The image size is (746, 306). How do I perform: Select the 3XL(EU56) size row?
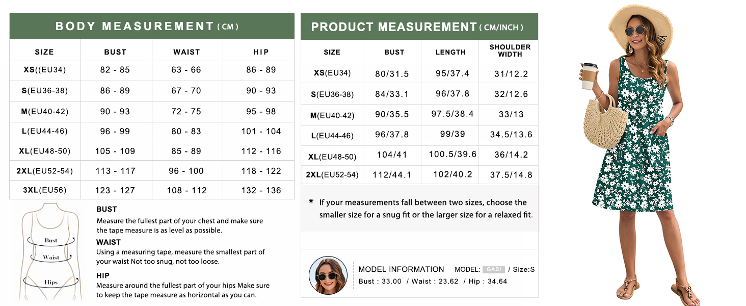152,190
